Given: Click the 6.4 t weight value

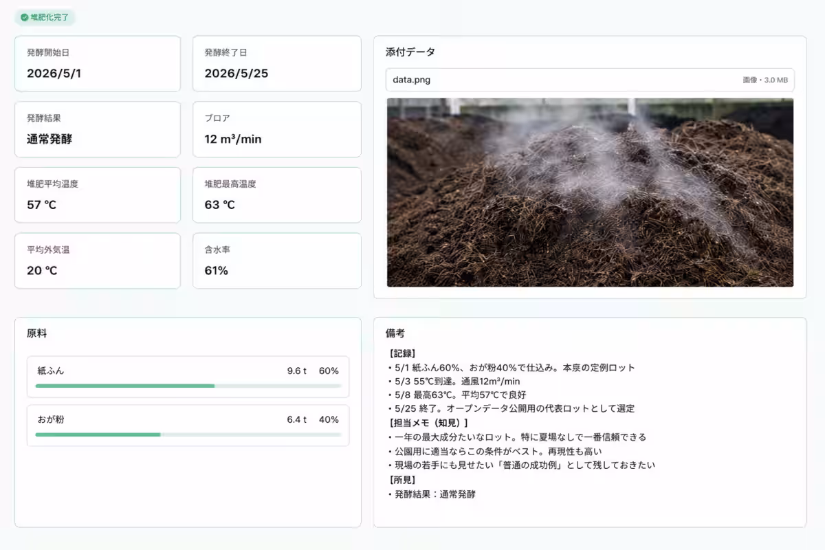Looking at the screenshot, I should (297, 419).
